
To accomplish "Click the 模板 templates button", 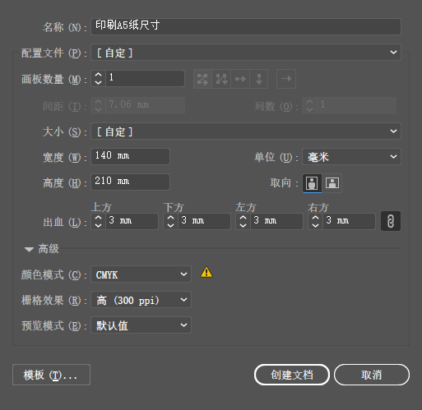I will coord(51,375).
